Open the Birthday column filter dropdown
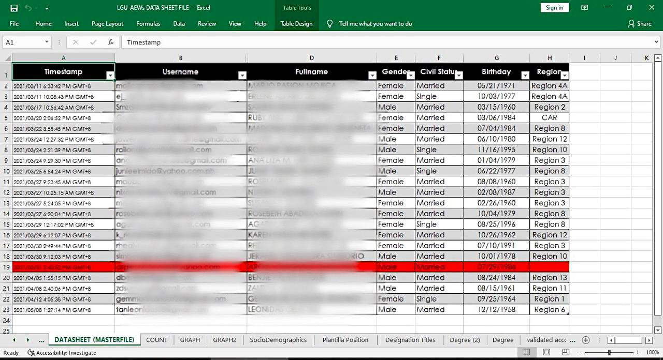This screenshot has height=360, width=663. tap(525, 76)
